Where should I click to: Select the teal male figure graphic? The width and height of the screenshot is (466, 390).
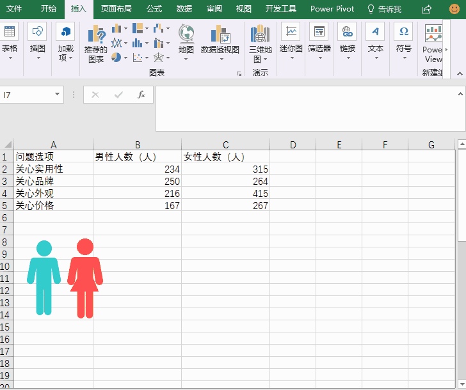[x=44, y=278]
